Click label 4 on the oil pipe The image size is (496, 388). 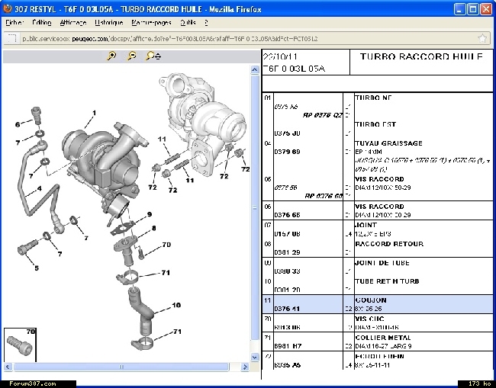coord(39,188)
